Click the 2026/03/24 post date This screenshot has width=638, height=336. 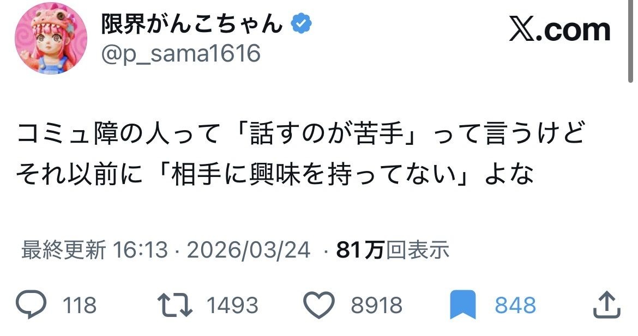(248, 251)
